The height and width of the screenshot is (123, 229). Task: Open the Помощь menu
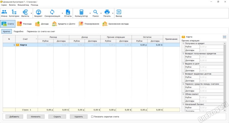pyautogui.click(x=34, y=5)
